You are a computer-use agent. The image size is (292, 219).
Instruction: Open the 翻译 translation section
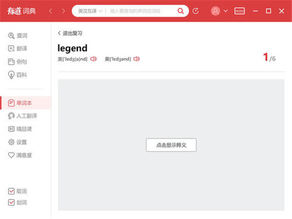(18, 48)
